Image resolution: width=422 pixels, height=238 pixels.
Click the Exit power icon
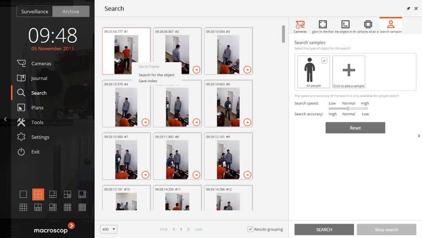(21, 152)
